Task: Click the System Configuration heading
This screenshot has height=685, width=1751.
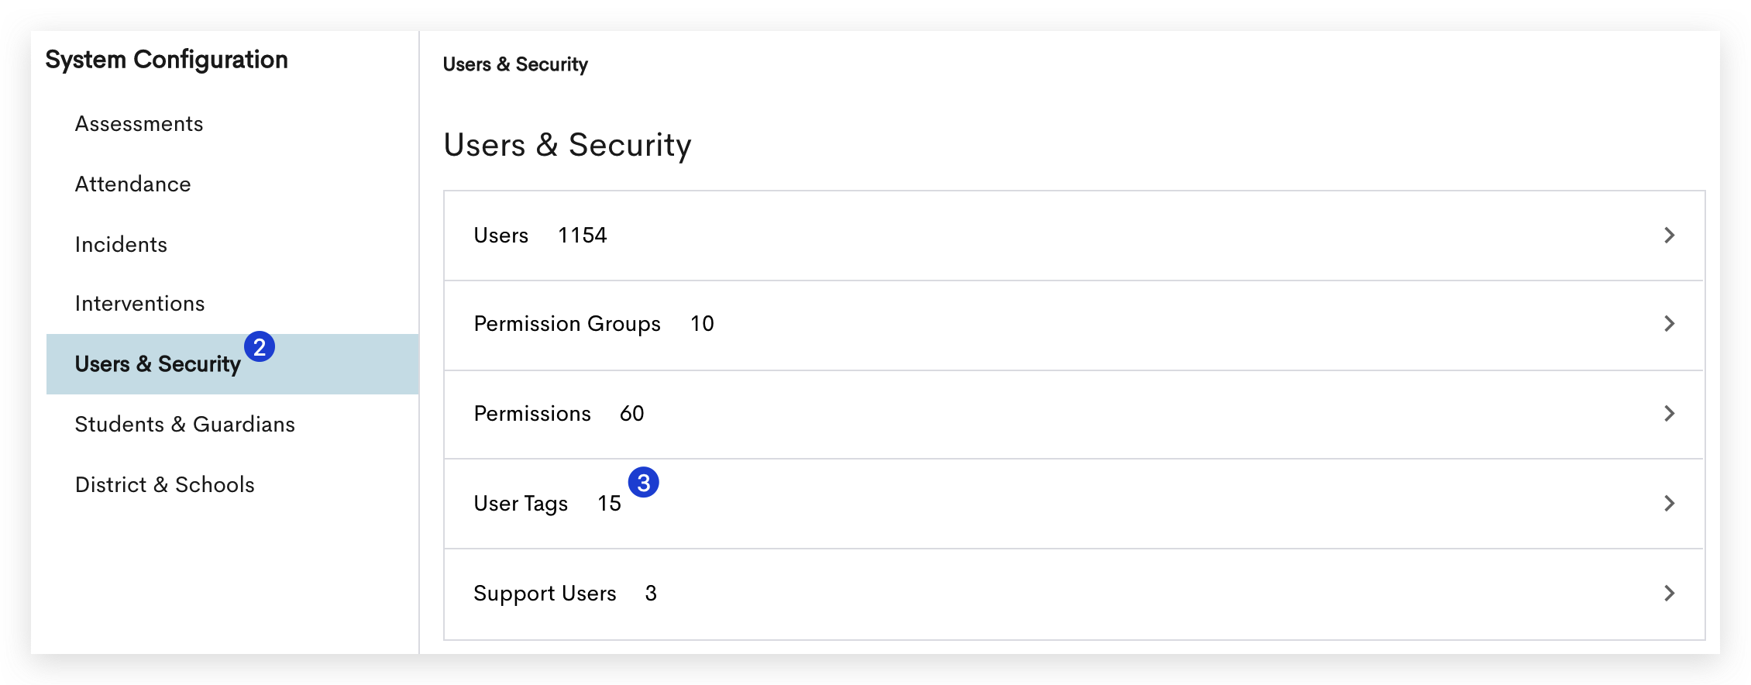Action: 167,60
